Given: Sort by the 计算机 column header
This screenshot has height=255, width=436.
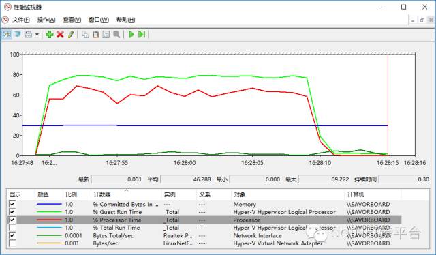Looking at the screenshot, I should pos(373,194).
